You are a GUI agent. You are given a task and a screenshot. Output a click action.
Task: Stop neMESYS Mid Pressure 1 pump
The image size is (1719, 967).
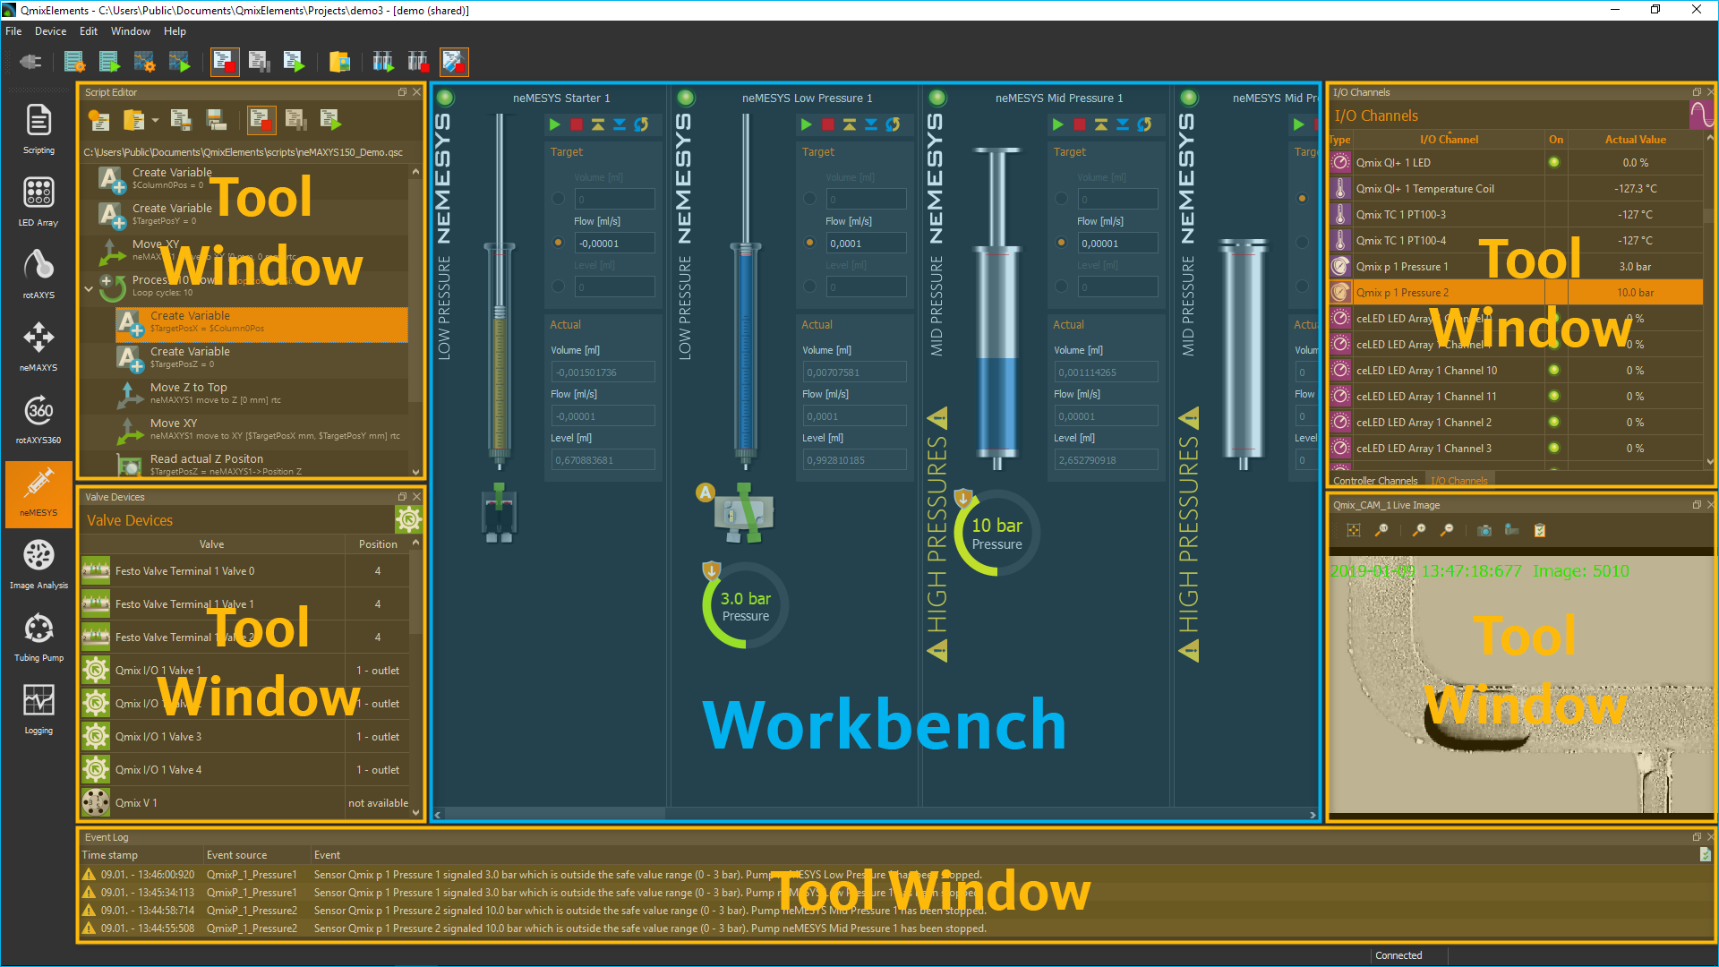tap(1081, 124)
